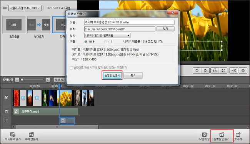Flip the image horizontally using the mirror icon

[x=215, y=70]
